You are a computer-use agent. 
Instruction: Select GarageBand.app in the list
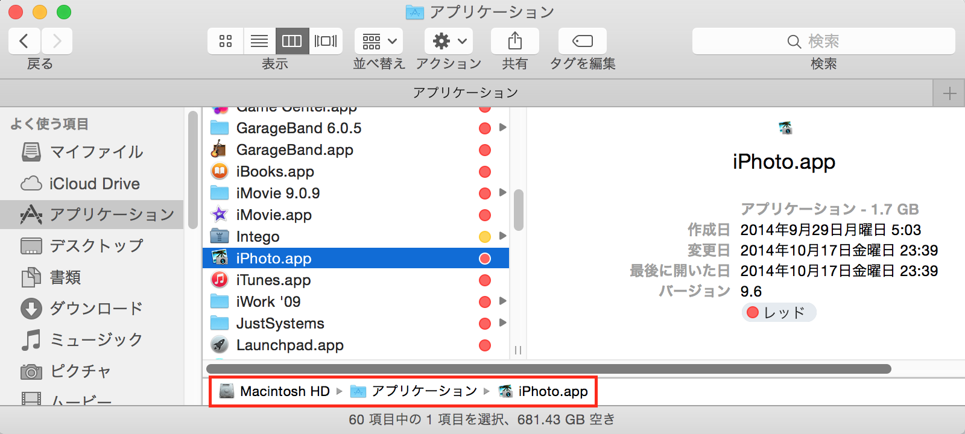356,149
